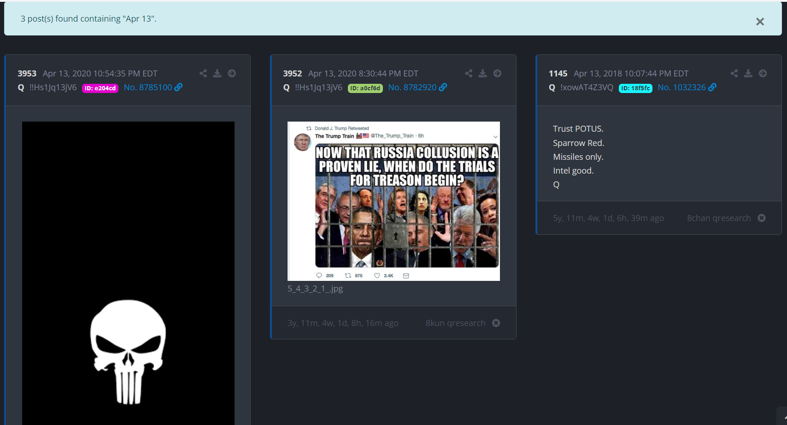787x425 pixels.
Task: Share post 1145
Action: click(734, 73)
